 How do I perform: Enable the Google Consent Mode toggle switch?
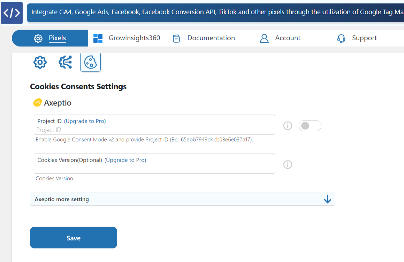pos(310,125)
